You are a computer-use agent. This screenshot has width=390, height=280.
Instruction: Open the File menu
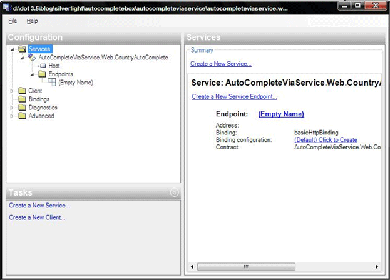click(x=13, y=21)
